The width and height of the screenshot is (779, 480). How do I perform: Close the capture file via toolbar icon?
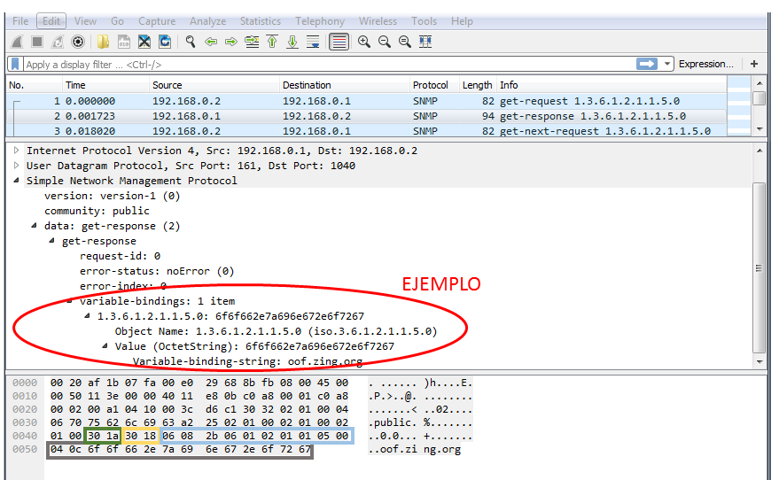144,42
